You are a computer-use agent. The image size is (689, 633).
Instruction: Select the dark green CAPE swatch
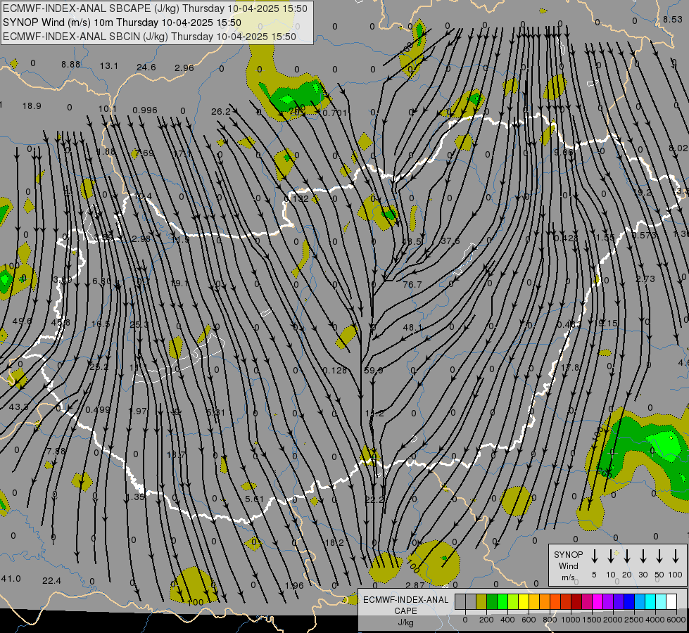[x=492, y=601]
